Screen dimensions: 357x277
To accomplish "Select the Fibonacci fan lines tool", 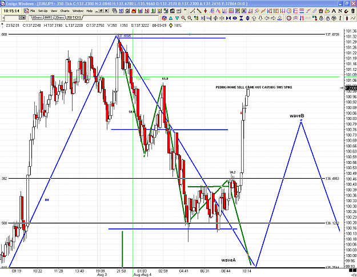I will 224,11.
